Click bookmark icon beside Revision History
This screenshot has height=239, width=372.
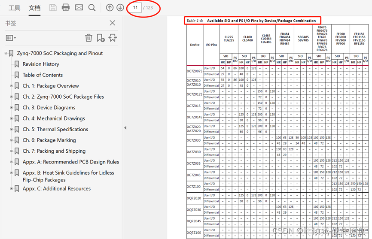pos(17,64)
